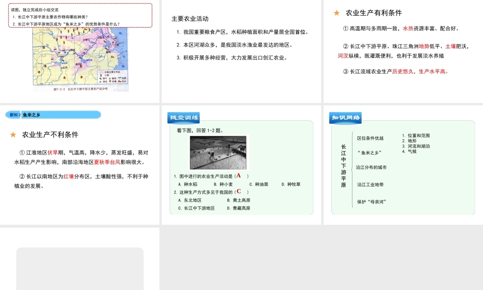Viewport: 483px width, 290px height.
Task: Choose option B. 黄土高原
Action: click(x=239, y=200)
